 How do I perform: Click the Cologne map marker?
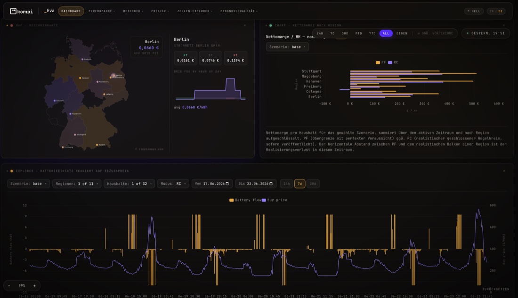pyautogui.click(x=55, y=101)
